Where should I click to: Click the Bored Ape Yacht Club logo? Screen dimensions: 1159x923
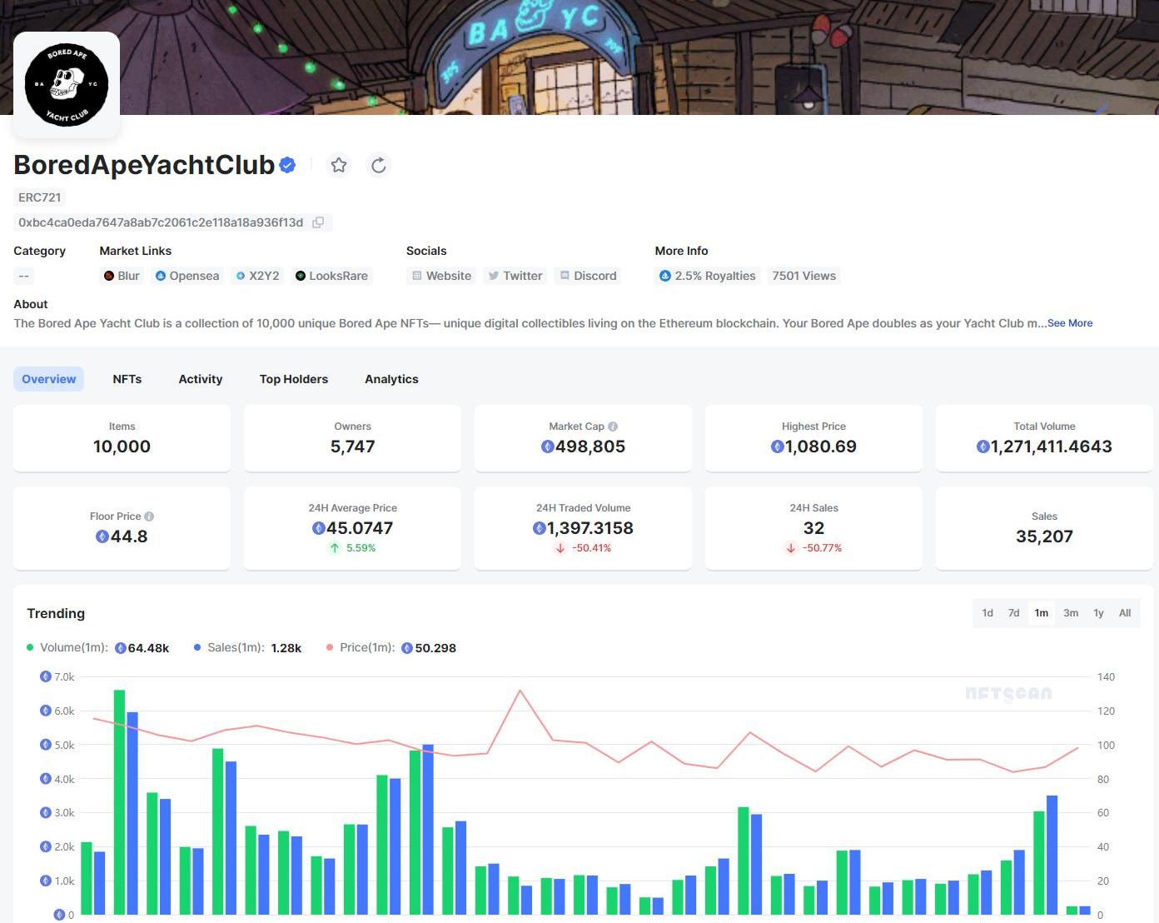tap(67, 85)
